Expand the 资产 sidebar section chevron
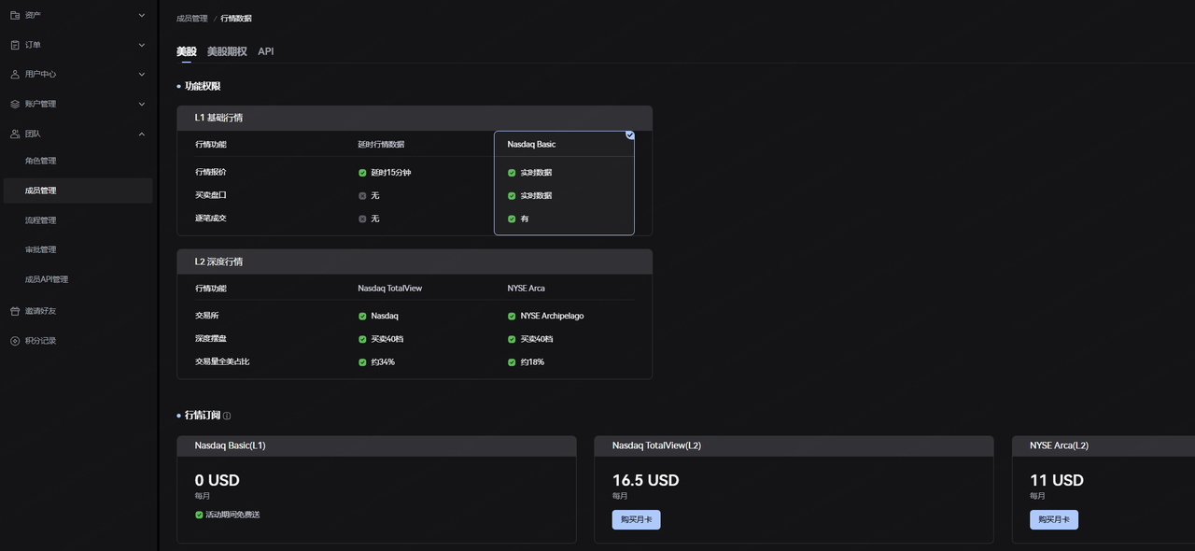 142,15
